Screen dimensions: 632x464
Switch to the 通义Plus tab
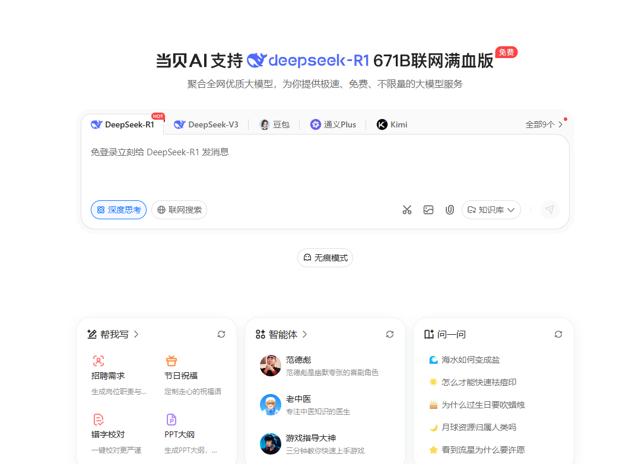coord(333,125)
